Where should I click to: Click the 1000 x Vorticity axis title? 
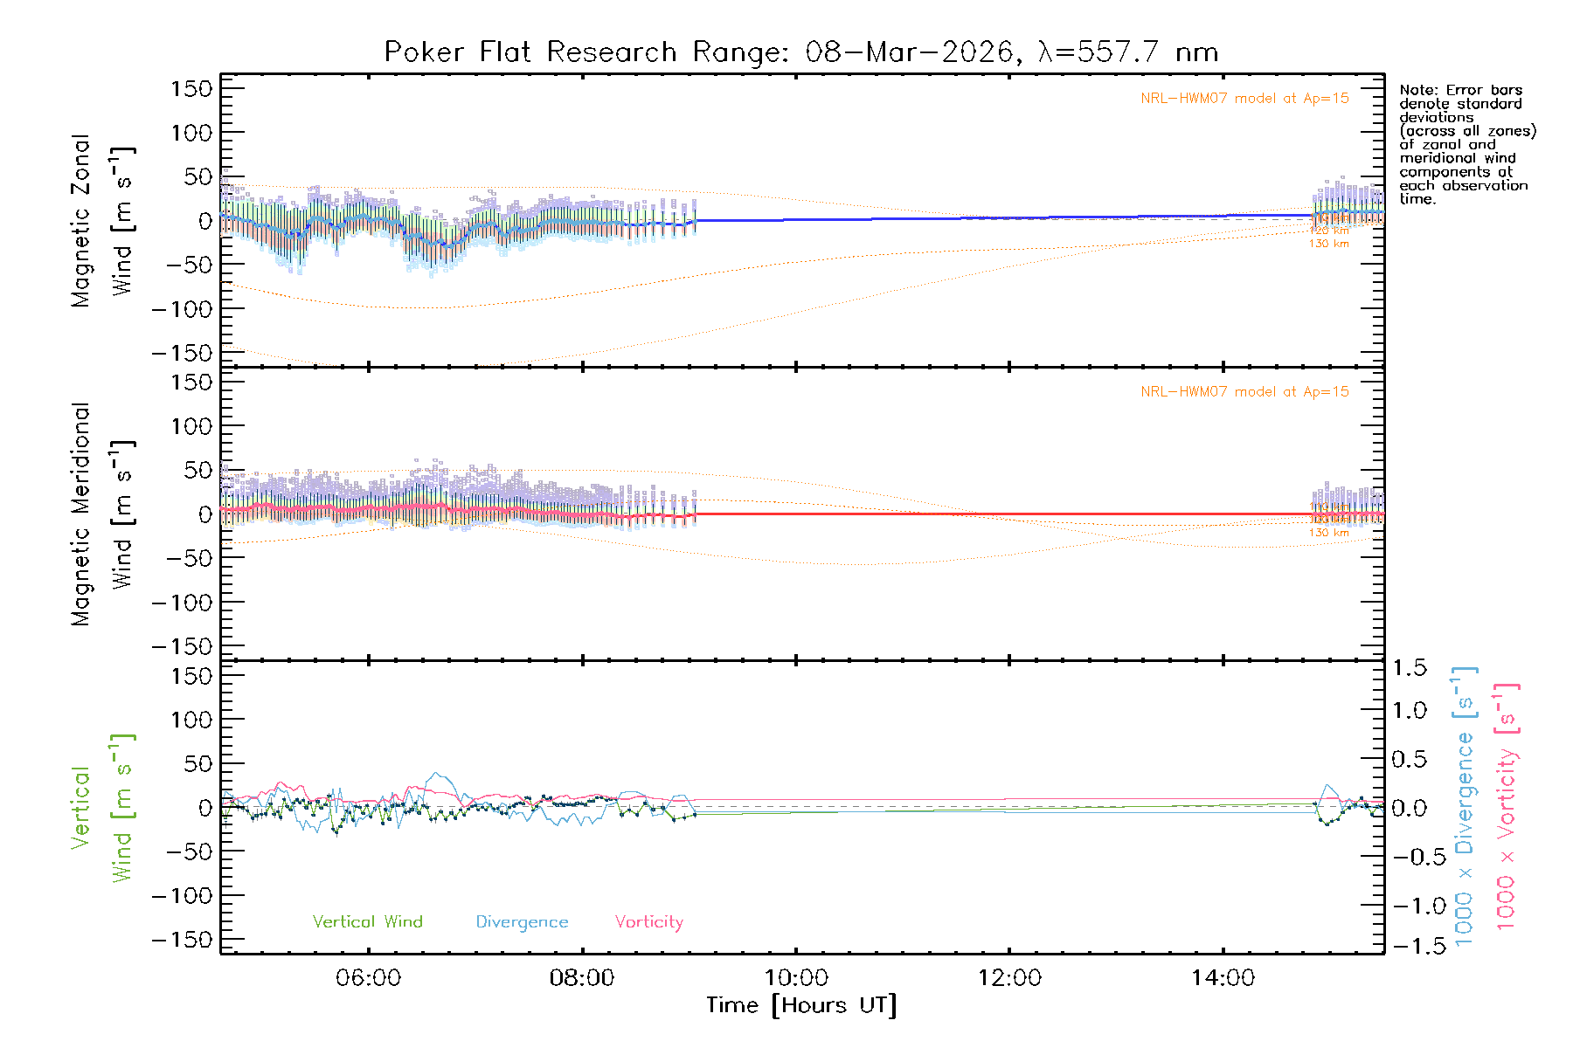tap(1507, 808)
